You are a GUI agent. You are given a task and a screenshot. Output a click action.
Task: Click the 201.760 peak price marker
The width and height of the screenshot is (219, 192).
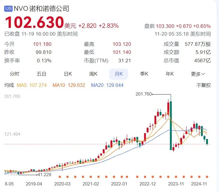pos(143,94)
